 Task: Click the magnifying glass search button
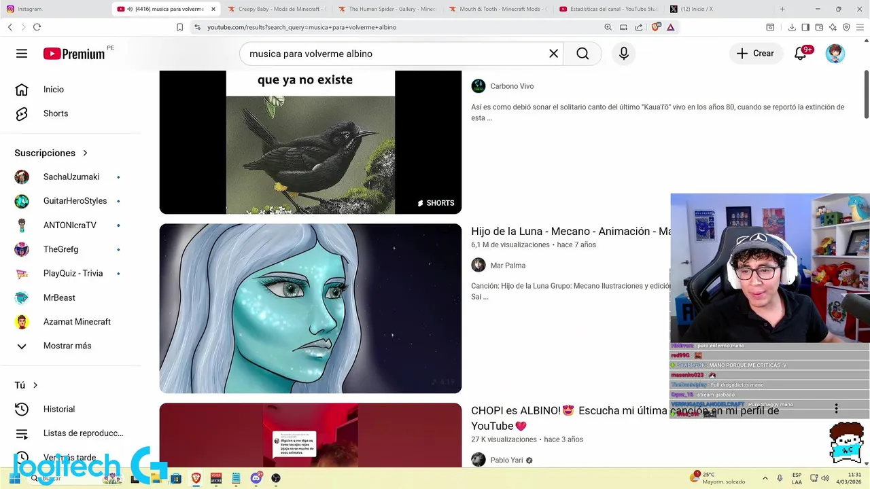pyautogui.click(x=582, y=54)
